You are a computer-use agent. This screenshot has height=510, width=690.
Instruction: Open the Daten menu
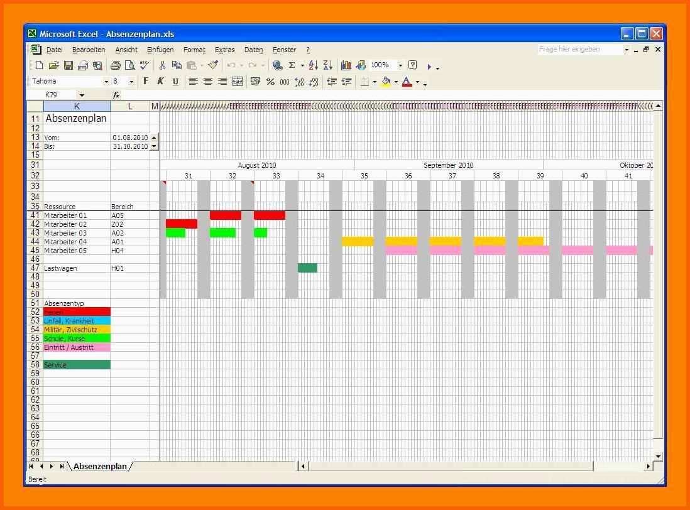[x=253, y=50]
